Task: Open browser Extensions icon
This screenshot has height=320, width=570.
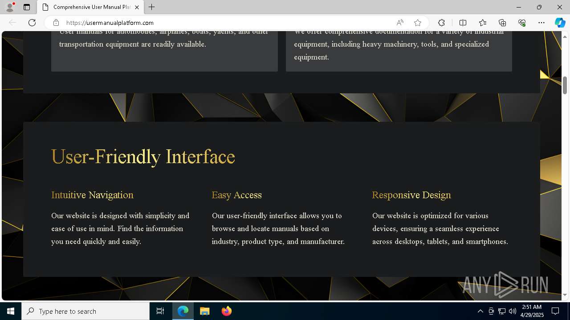Action: 441,23
